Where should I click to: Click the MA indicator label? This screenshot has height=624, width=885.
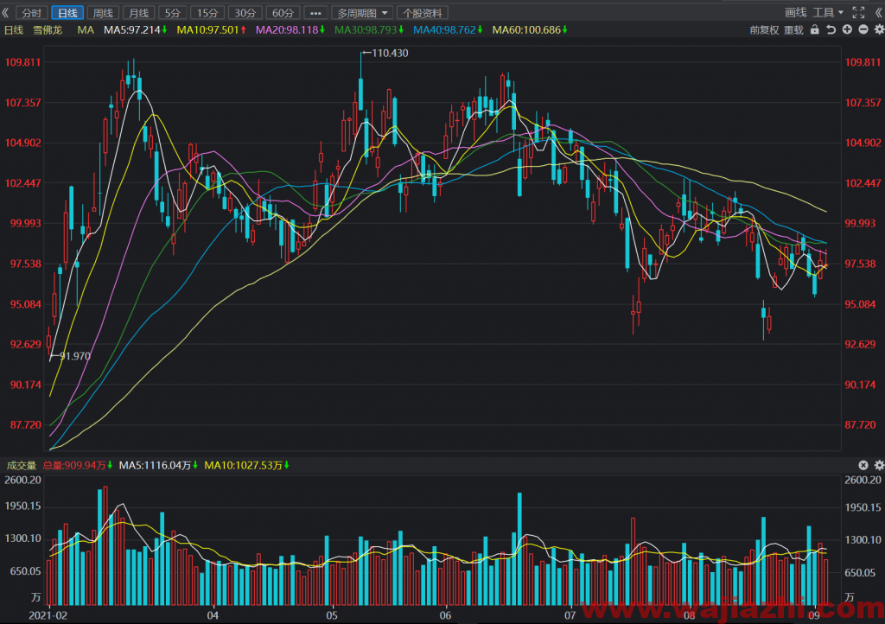[86, 30]
